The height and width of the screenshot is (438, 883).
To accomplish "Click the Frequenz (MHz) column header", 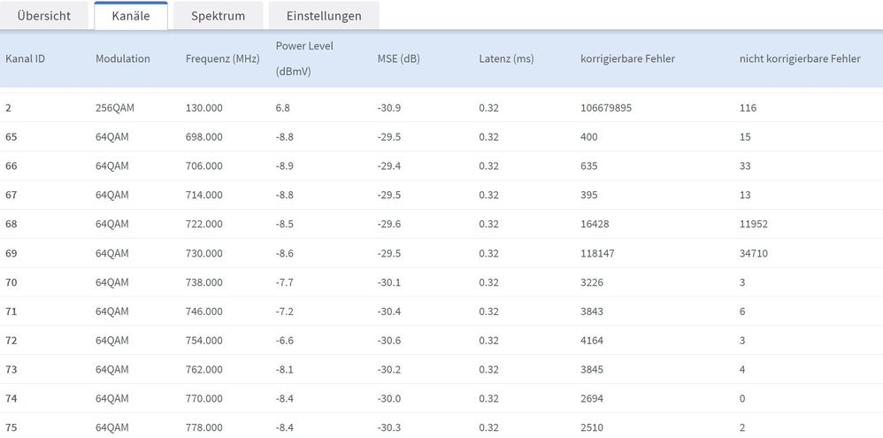I will pyautogui.click(x=222, y=59).
